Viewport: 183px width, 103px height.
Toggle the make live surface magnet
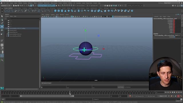click(x=74, y=5)
